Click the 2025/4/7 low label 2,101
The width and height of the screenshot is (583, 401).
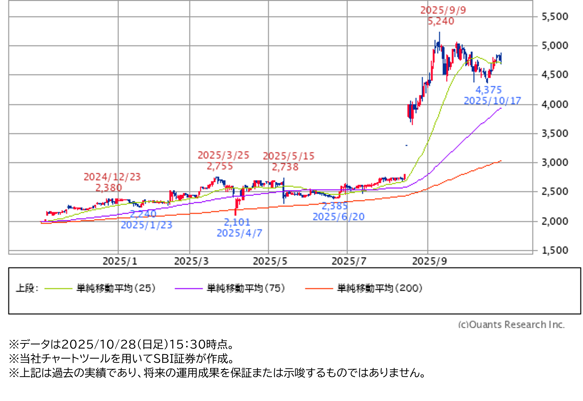[x=237, y=222]
